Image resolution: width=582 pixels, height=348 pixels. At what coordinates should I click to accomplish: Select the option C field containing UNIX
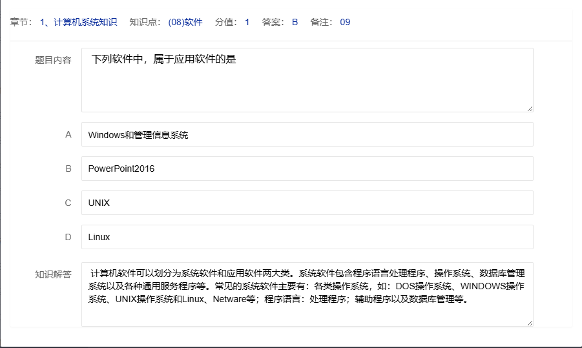click(307, 203)
